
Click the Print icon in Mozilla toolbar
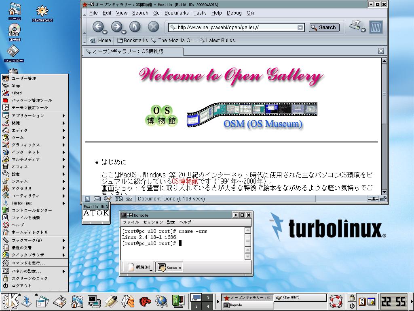click(355, 26)
